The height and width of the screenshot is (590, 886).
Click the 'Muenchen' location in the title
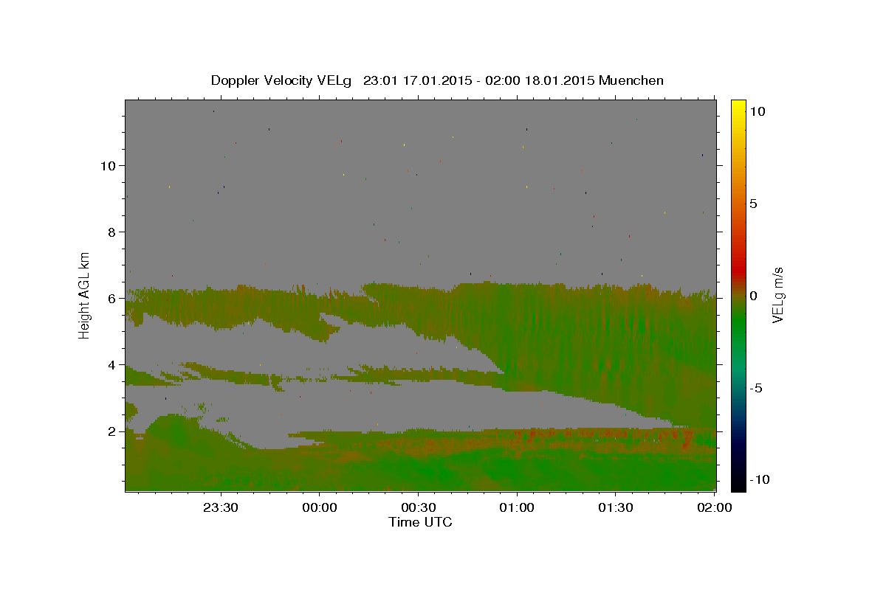point(631,80)
